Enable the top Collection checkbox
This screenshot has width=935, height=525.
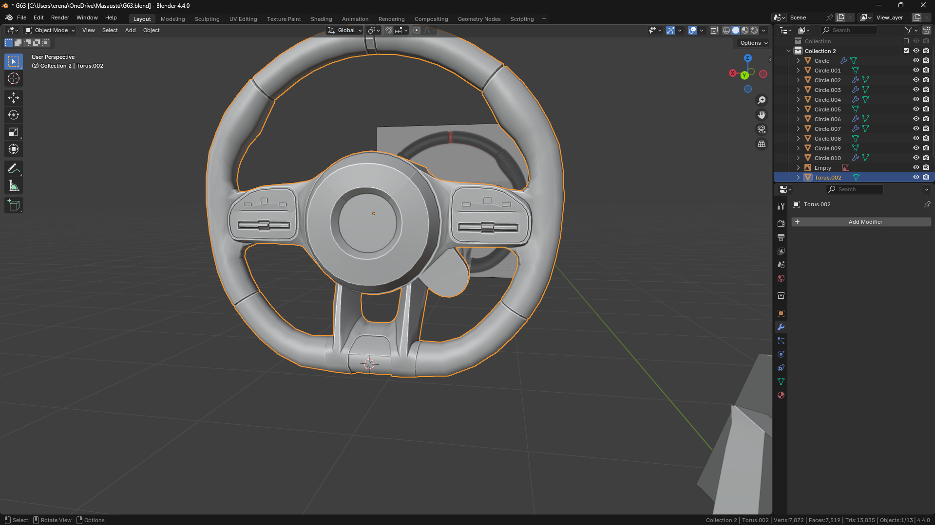(906, 41)
